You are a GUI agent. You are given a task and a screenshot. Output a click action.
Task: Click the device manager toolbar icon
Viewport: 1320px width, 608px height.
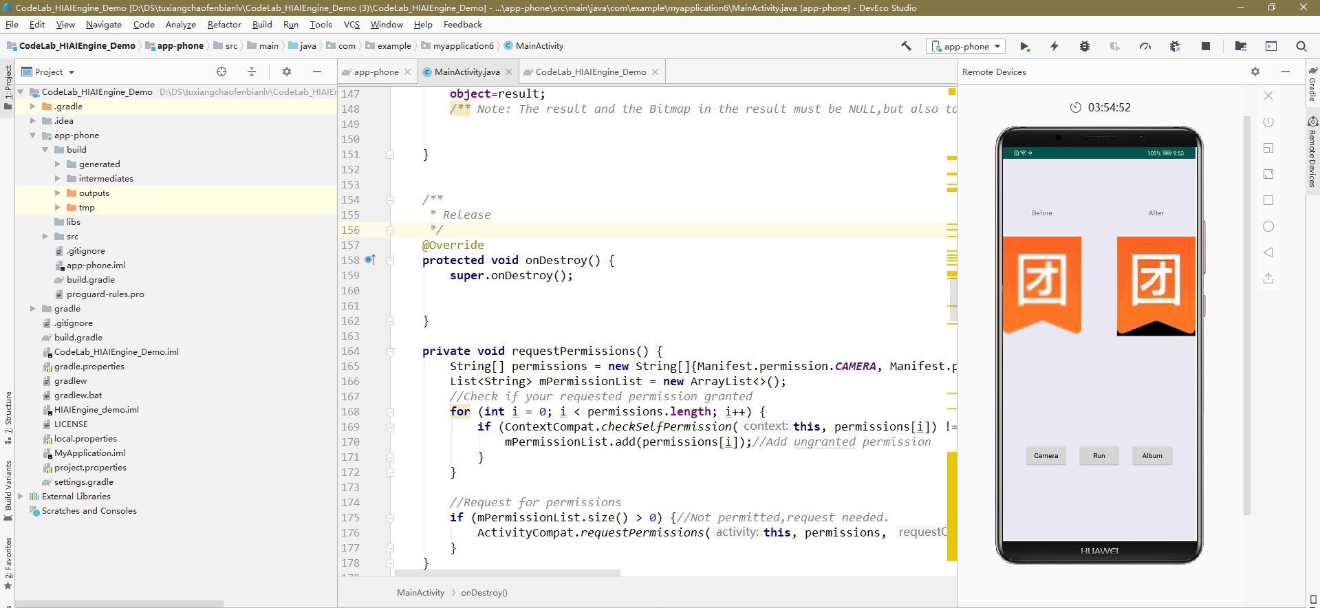[x=1271, y=46]
